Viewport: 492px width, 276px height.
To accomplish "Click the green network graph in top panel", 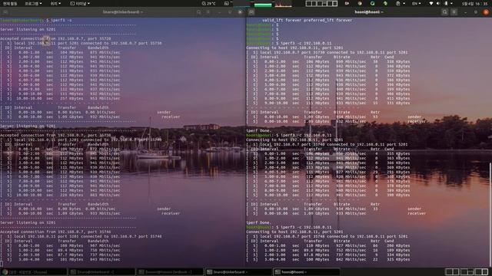I will coord(263,5).
